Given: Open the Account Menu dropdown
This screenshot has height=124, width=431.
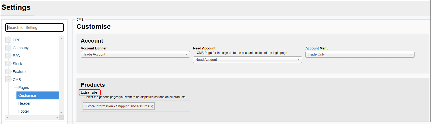Looking at the screenshot, I should pos(360,54).
